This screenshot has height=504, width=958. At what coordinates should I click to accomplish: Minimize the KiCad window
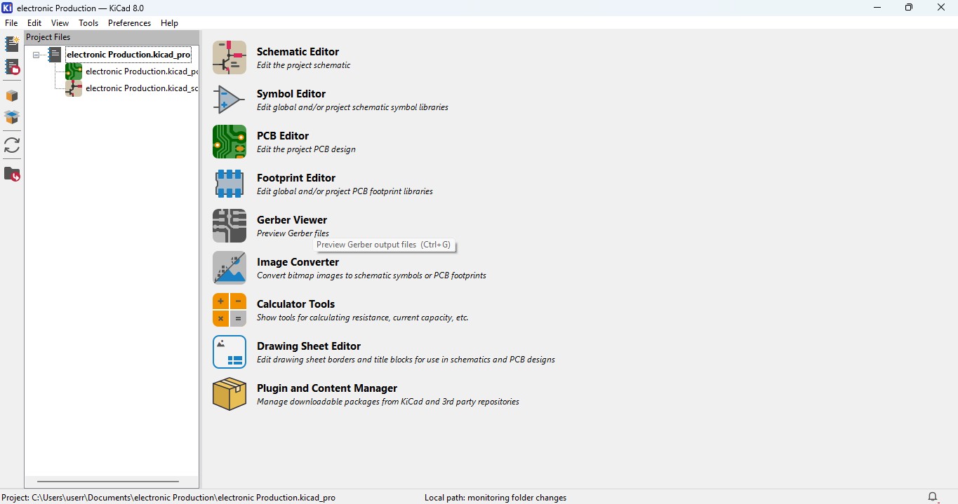click(877, 8)
